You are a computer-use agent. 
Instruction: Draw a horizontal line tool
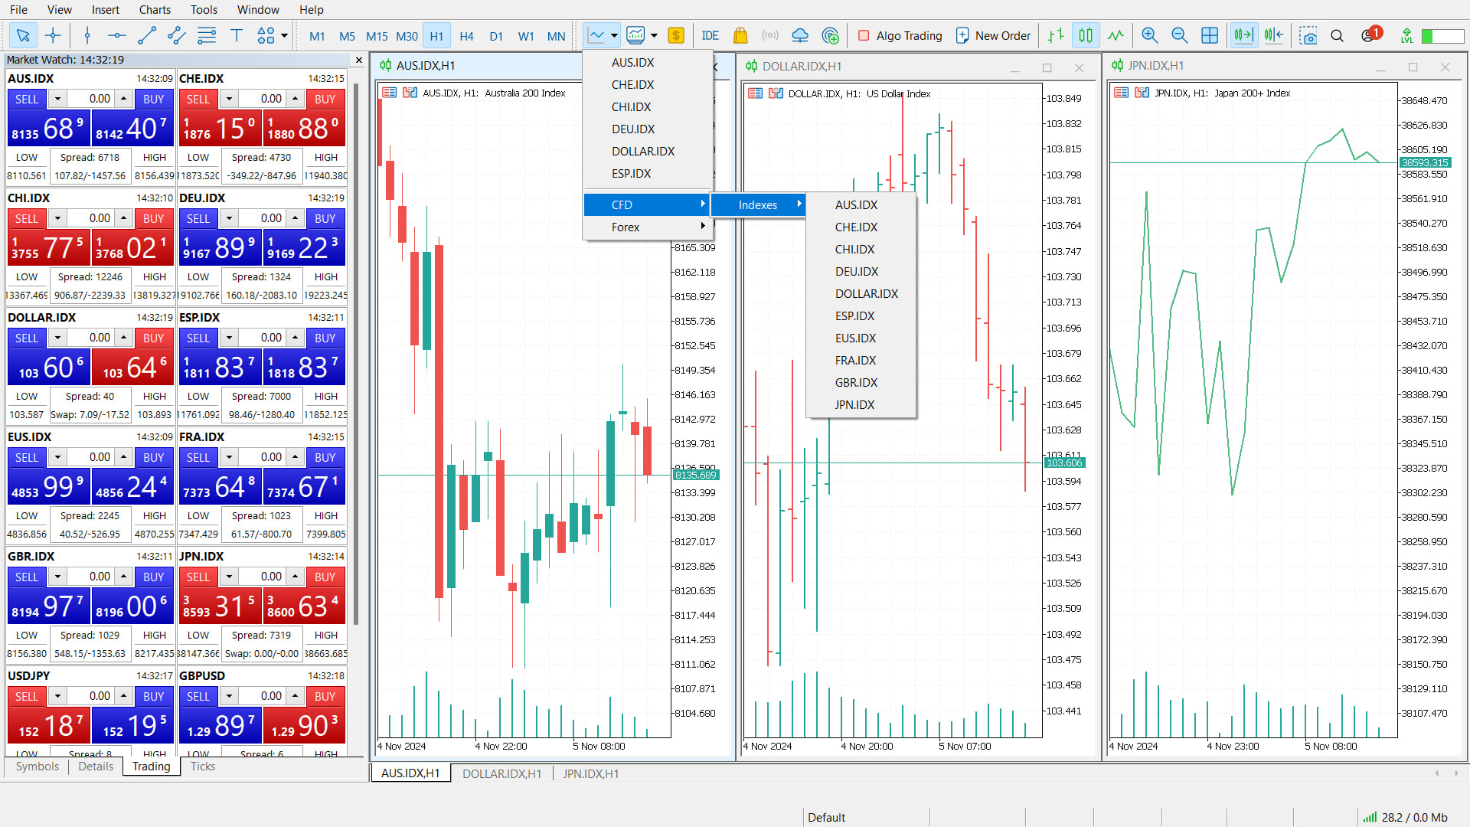pyautogui.click(x=117, y=35)
